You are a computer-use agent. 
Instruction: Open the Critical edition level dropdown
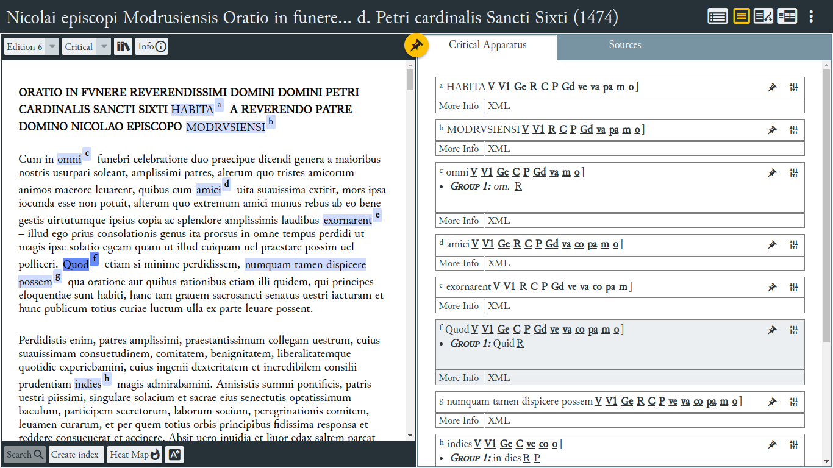87,46
